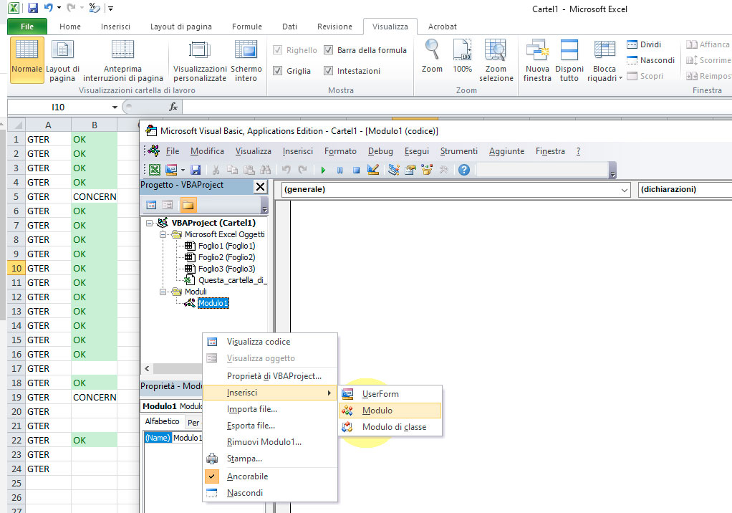Open the Zoom magnifier dialog
Screen dimensions: 732x513
(x=432, y=57)
